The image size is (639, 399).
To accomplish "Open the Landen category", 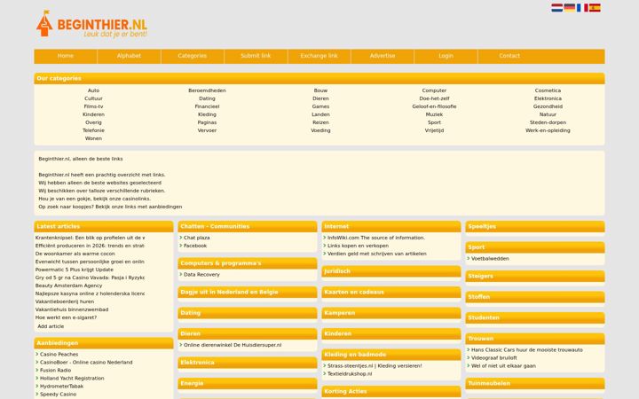I will (x=320, y=114).
